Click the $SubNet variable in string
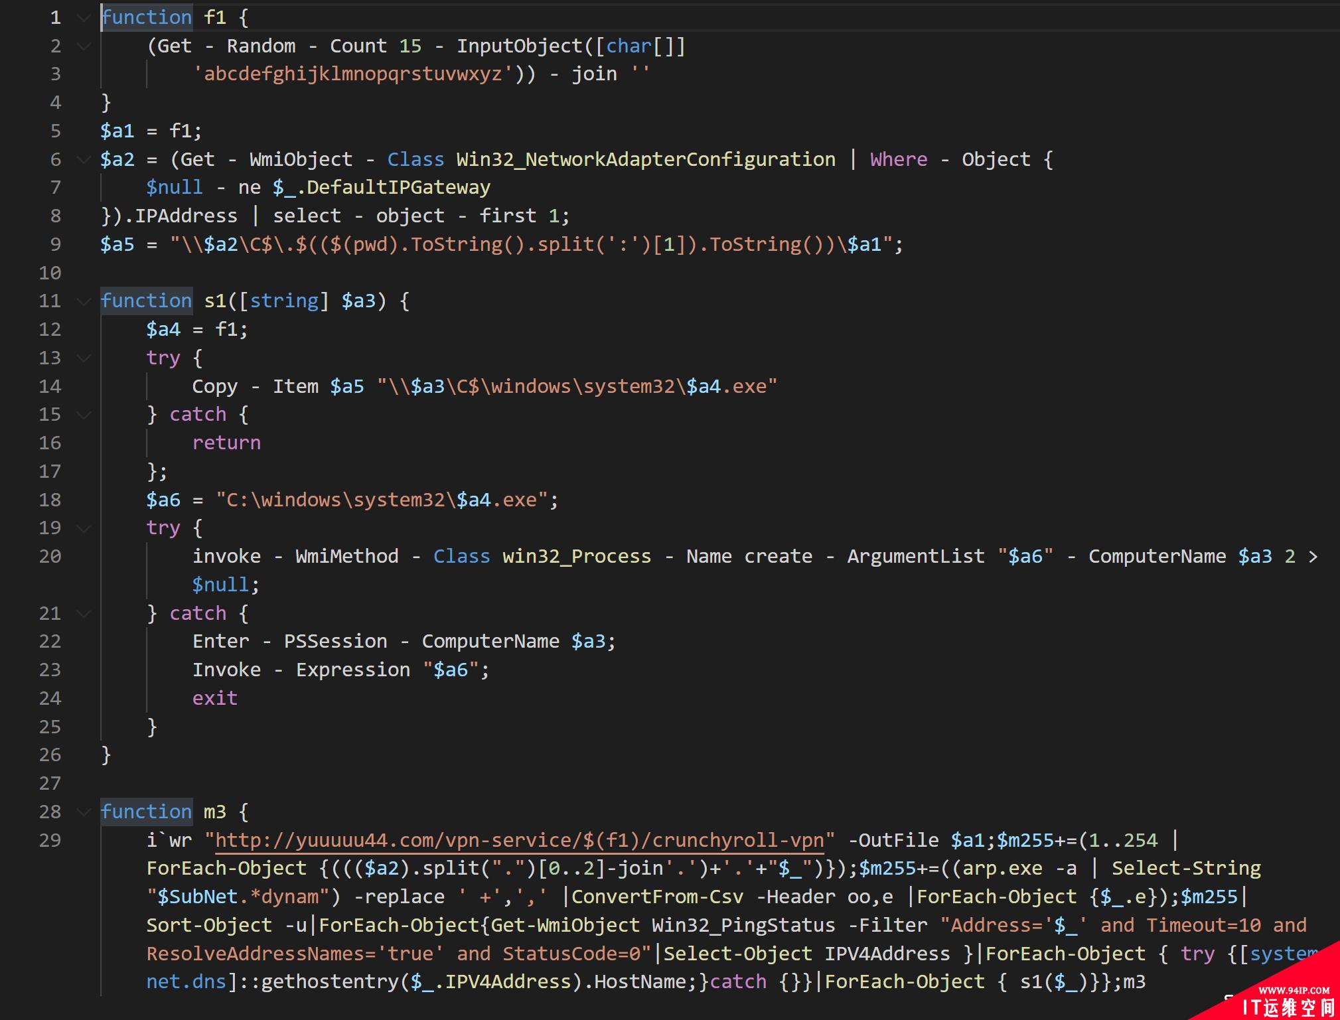 198,897
